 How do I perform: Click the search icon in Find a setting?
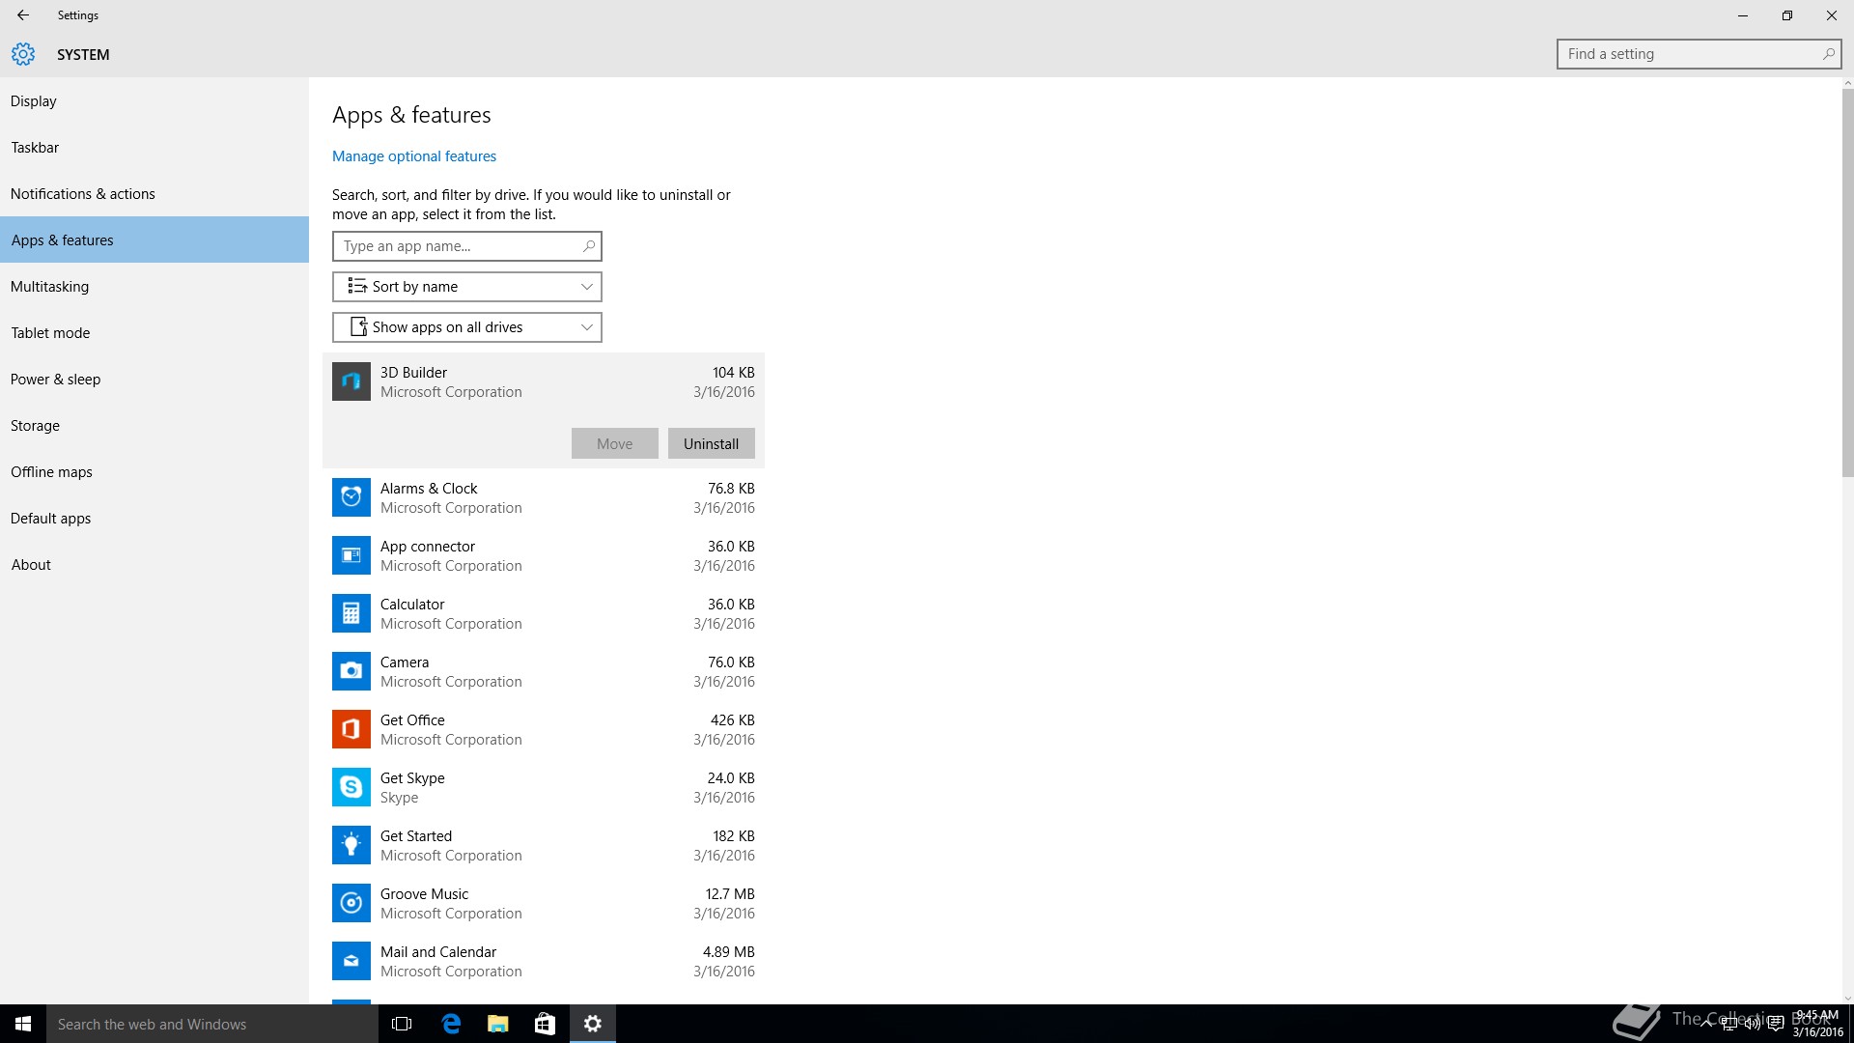[1828, 54]
